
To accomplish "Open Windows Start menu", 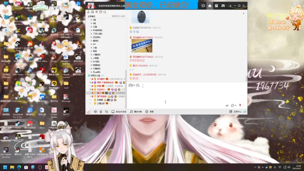I will click(x=5, y=167).
